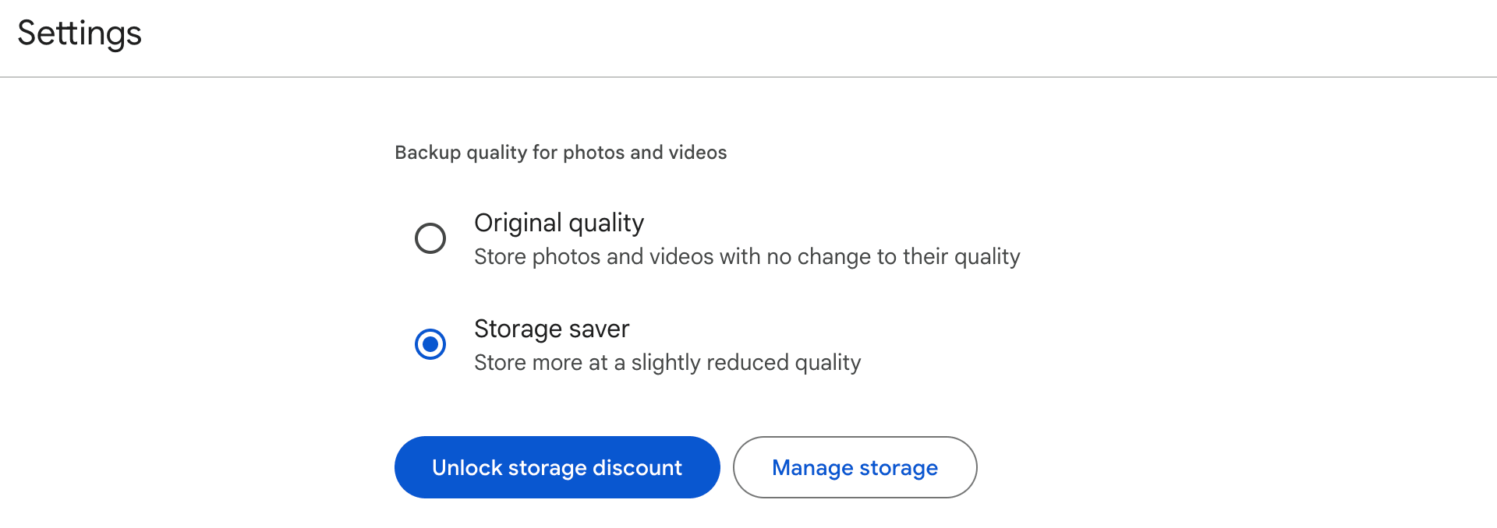
Task: Click the filled blue Storage saver radio dot
Action: coord(430,344)
